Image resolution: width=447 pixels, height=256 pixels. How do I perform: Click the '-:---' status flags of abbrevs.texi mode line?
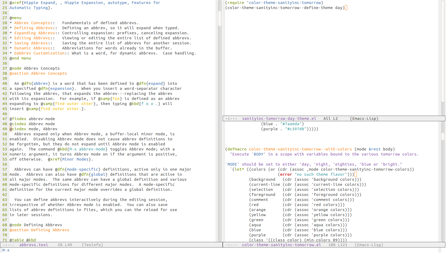(x=9, y=245)
